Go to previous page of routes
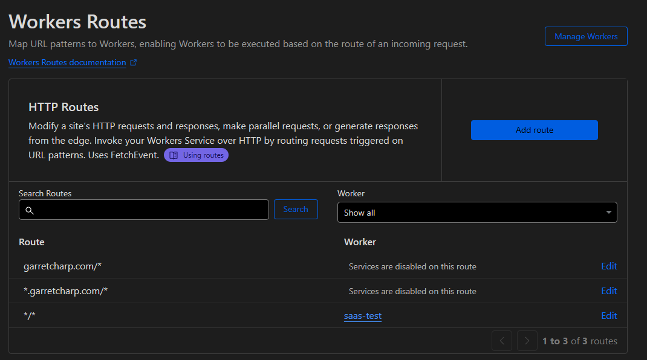 (x=502, y=341)
